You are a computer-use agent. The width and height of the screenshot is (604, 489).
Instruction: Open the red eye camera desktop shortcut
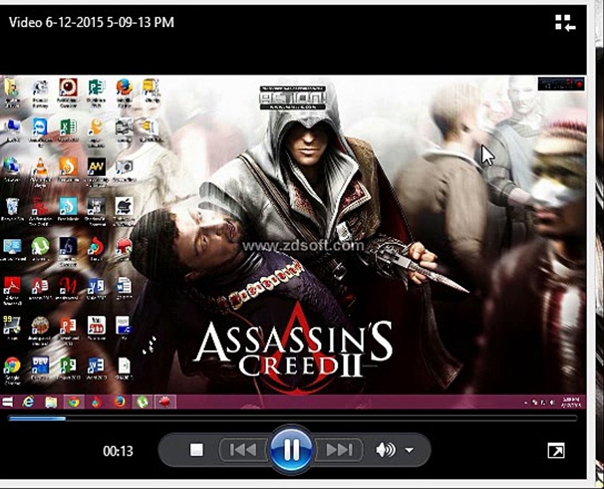68,92
